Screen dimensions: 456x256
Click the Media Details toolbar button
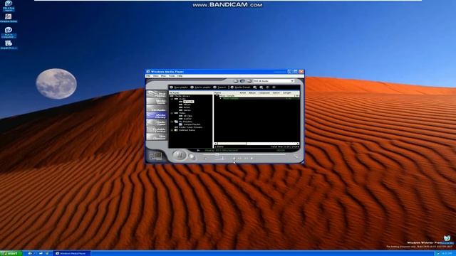point(240,87)
